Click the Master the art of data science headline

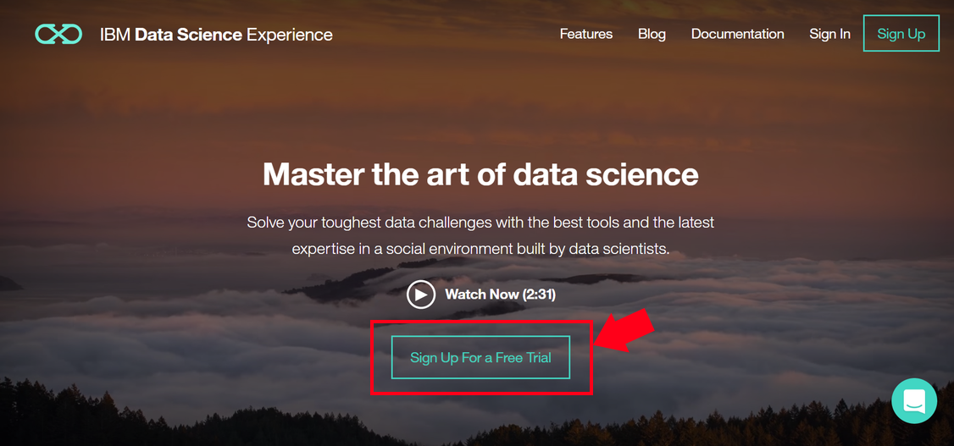tap(480, 174)
